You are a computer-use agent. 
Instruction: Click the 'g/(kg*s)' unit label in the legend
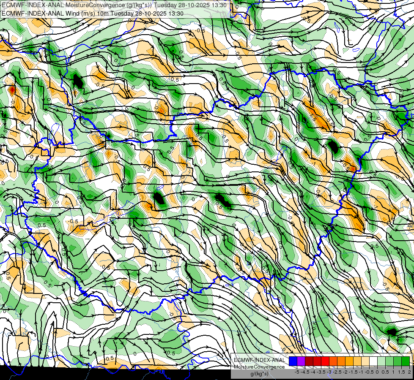click(x=259, y=374)
